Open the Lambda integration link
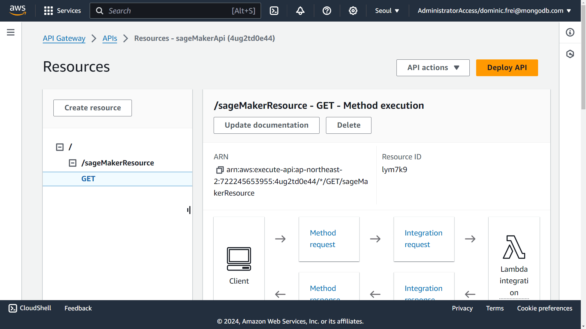 pos(514,281)
